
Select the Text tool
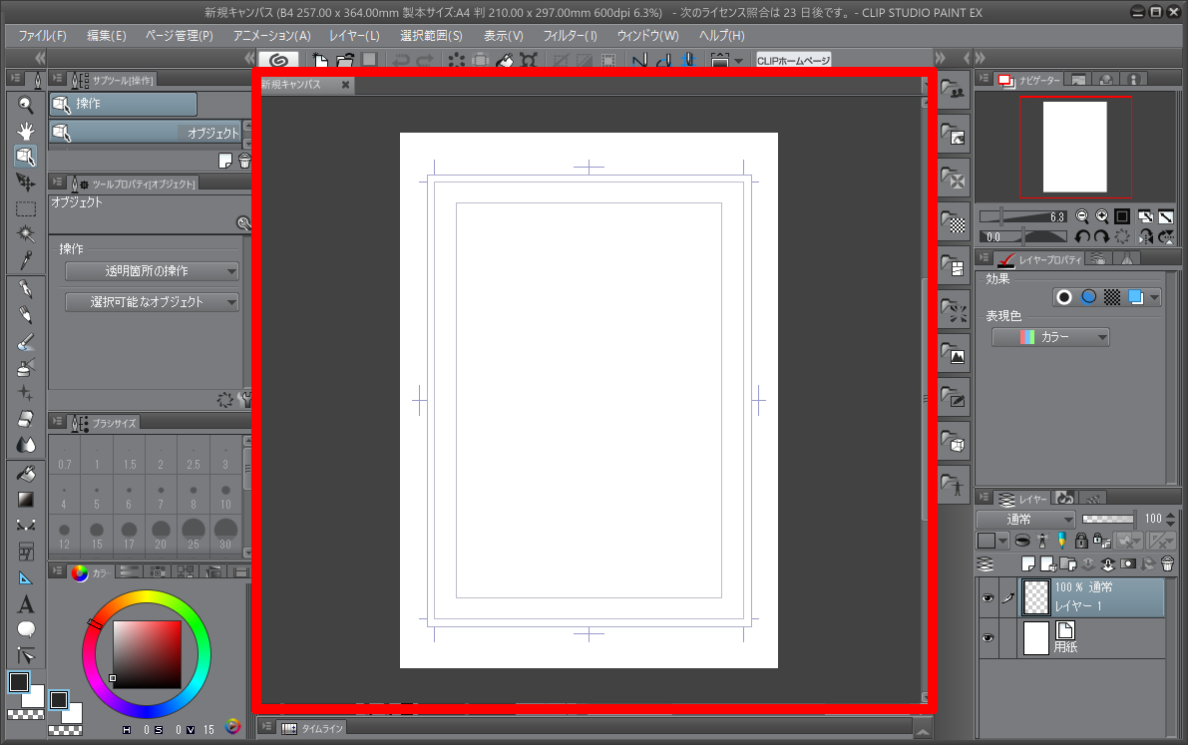click(x=26, y=604)
